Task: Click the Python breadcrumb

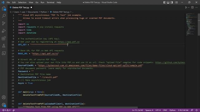Action: (x=44, y=12)
